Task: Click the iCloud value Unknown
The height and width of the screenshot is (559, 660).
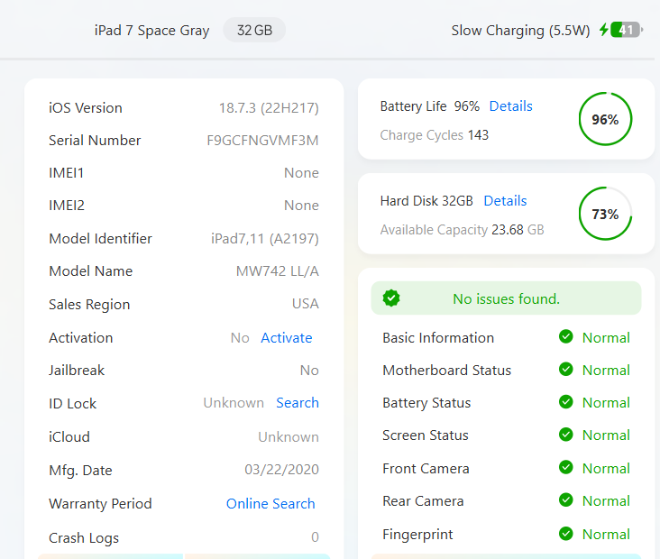Action: [289, 437]
